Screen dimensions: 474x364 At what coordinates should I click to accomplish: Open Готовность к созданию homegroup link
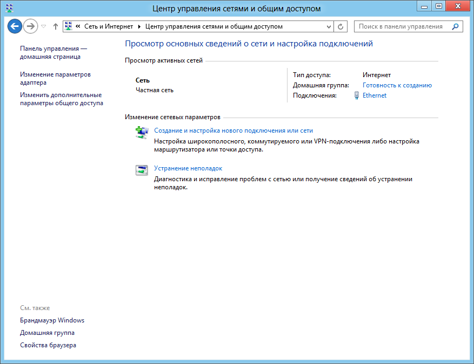pyautogui.click(x=397, y=85)
